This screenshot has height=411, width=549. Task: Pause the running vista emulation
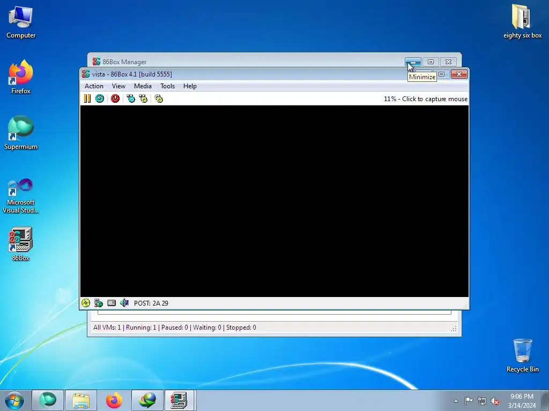87,98
